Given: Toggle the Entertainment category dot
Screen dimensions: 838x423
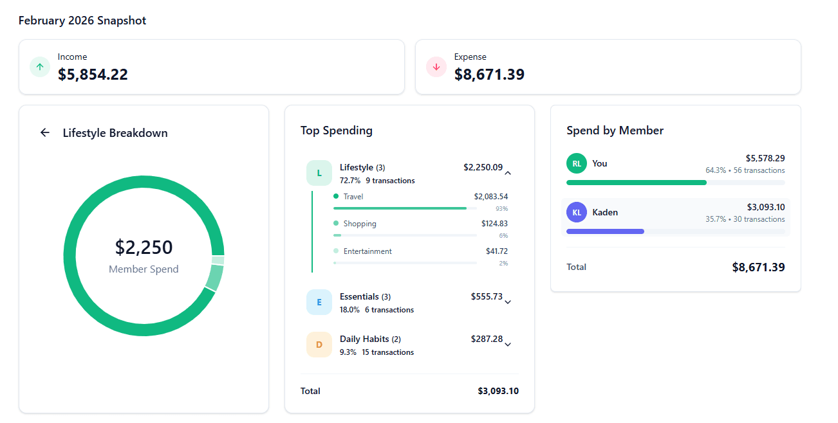Looking at the screenshot, I should pos(335,251).
